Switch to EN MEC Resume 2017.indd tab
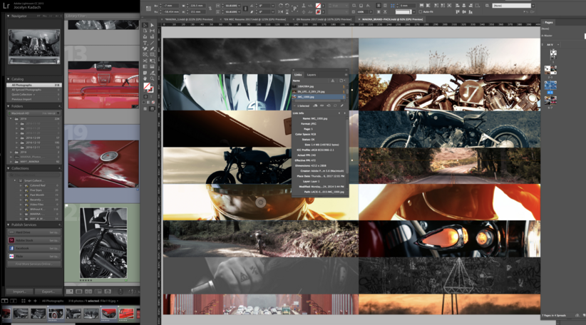This screenshot has height=325, width=586. tap(254, 19)
